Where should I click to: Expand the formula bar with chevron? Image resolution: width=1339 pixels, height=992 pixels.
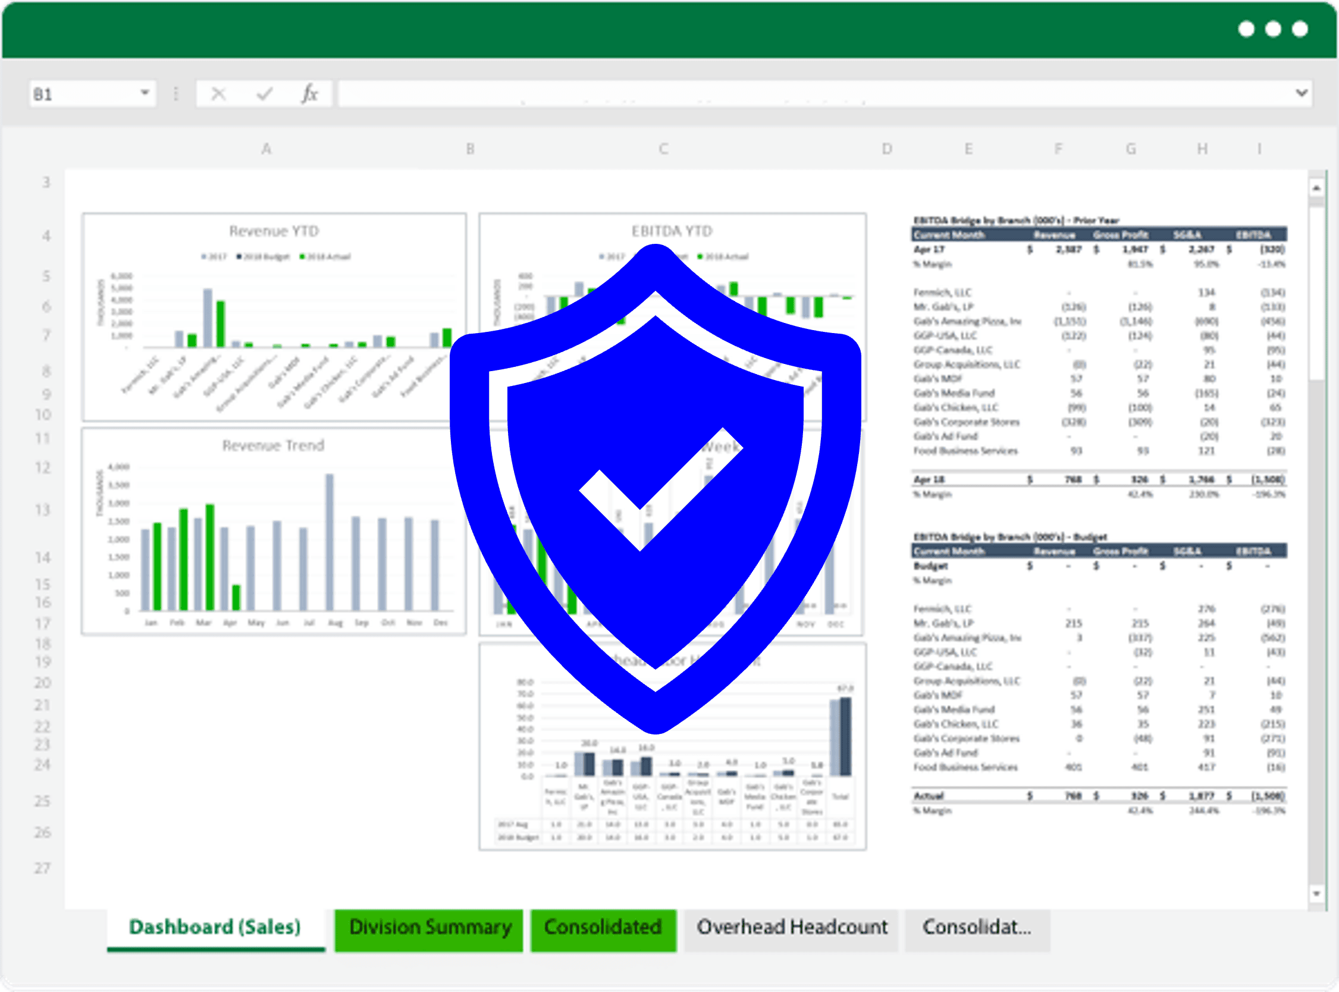tap(1301, 93)
